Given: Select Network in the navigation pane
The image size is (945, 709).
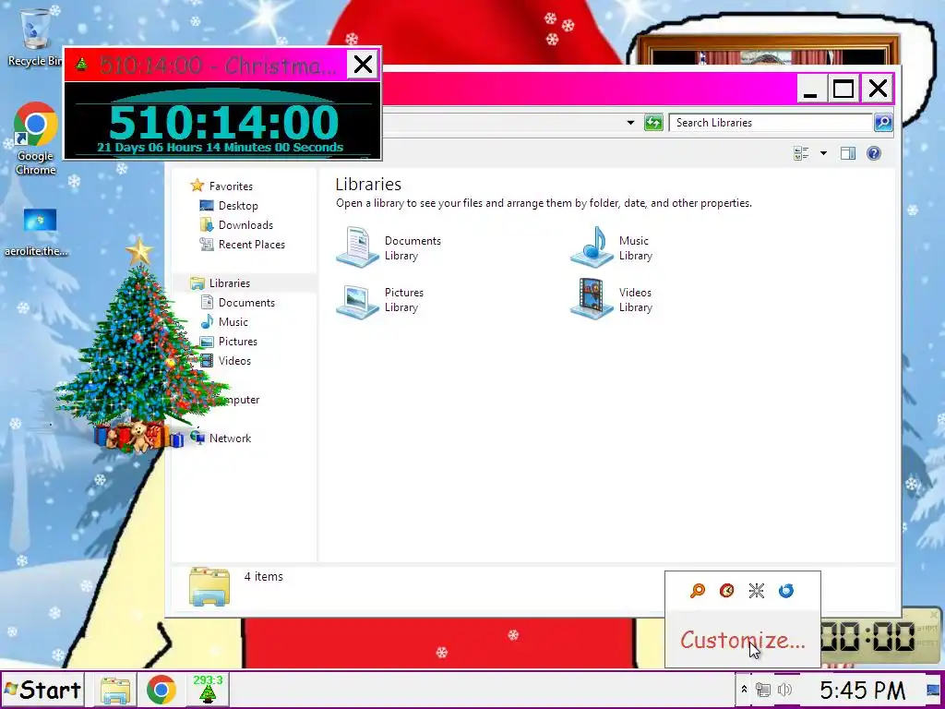Looking at the screenshot, I should click(230, 439).
